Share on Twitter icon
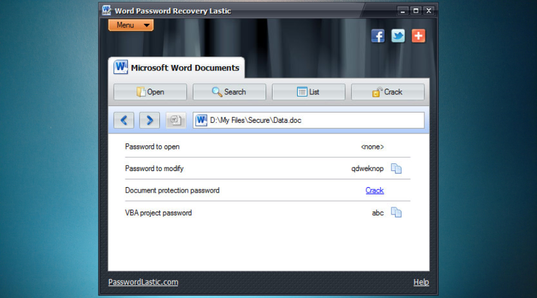The width and height of the screenshot is (537, 298). [398, 36]
